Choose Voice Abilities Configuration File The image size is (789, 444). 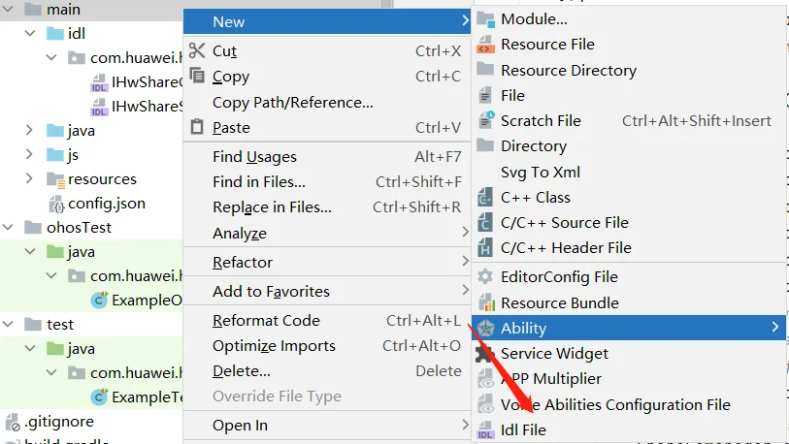(615, 404)
